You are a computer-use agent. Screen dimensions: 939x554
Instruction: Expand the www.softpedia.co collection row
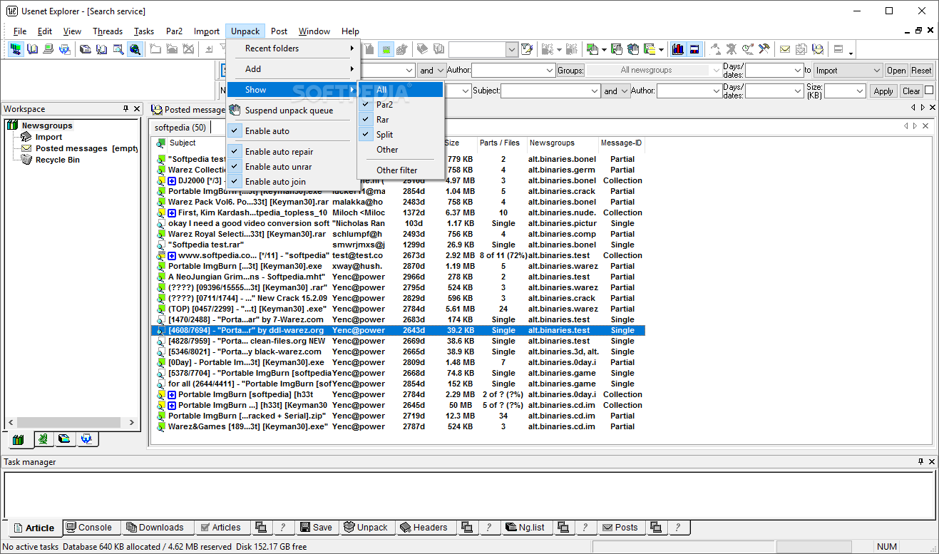coord(172,256)
